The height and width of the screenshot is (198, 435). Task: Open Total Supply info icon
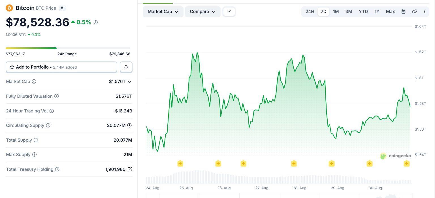pos(36,140)
